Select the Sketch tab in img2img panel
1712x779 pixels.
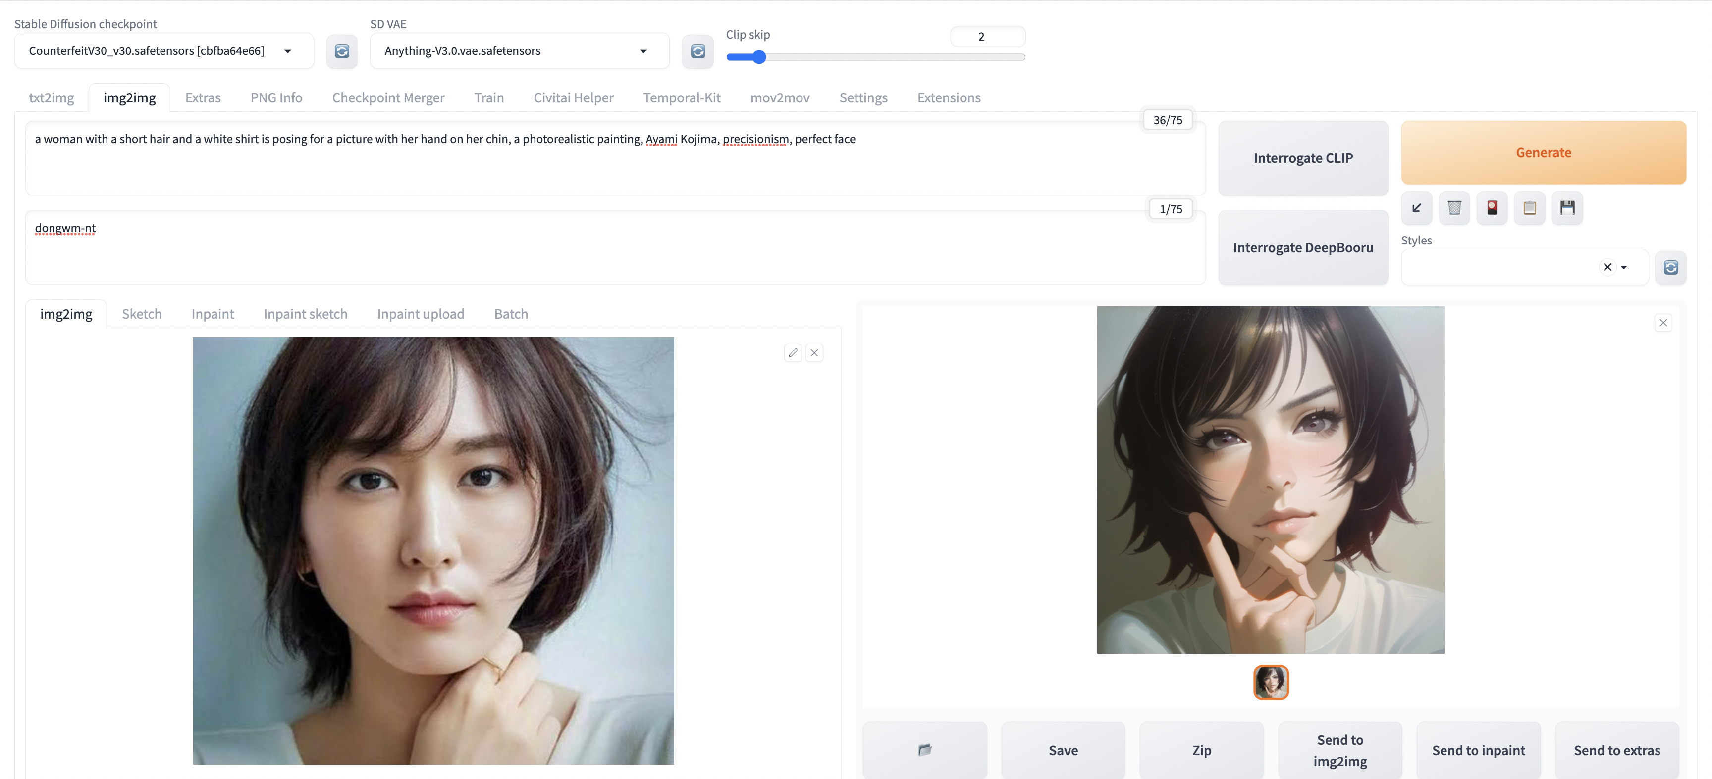click(x=142, y=313)
